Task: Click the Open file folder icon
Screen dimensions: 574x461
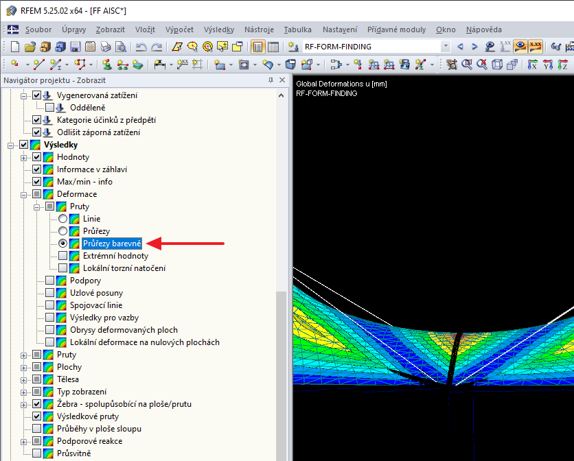Action: 30,47
